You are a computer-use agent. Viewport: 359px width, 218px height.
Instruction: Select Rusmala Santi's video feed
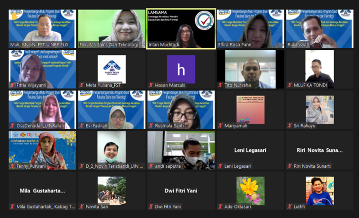pos(181,110)
